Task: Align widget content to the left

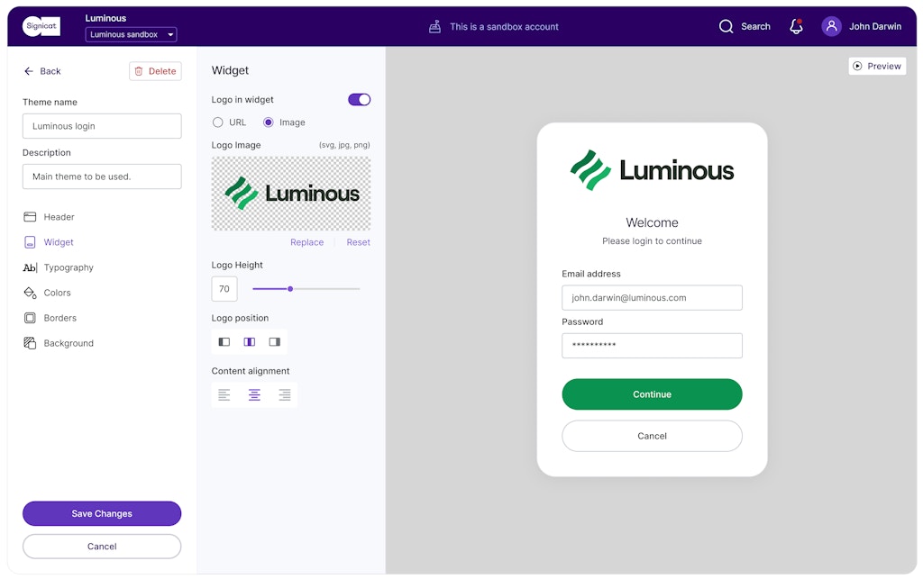Action: click(x=224, y=395)
